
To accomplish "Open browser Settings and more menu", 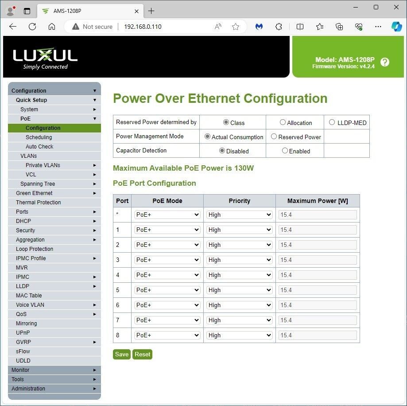I will tap(378, 27).
